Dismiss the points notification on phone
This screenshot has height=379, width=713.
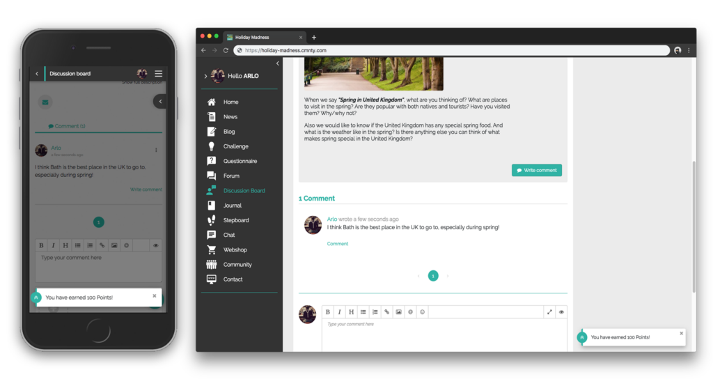point(155,295)
